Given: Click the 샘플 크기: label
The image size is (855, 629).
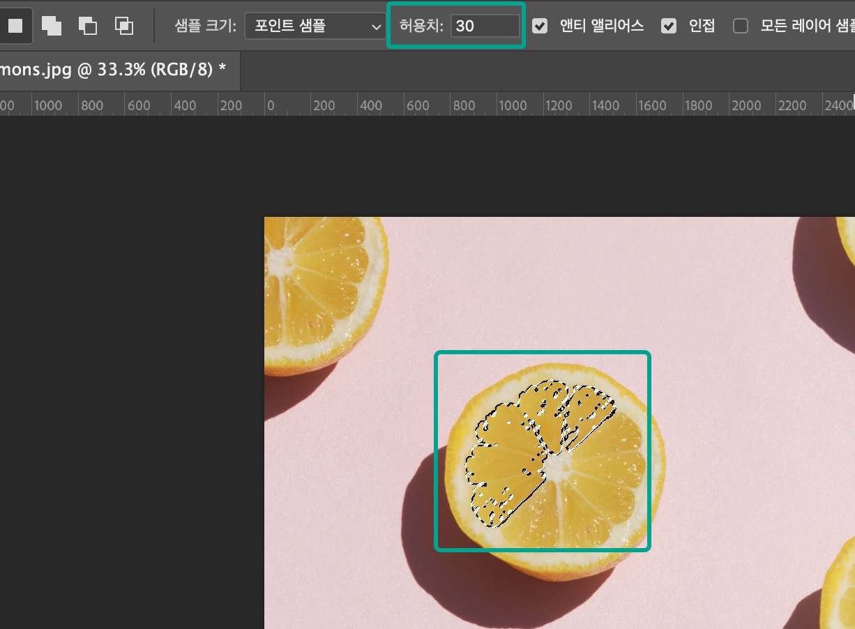Looking at the screenshot, I should coord(205,26).
